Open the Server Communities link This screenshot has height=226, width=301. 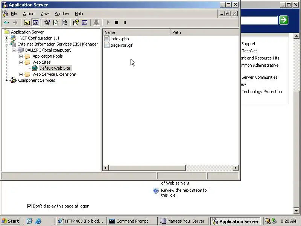point(259,77)
